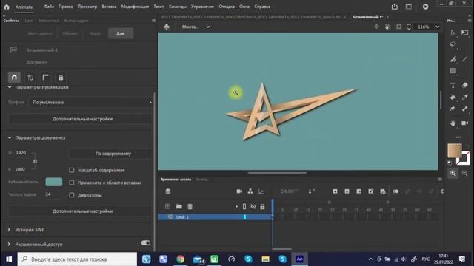Select the Camera tool in tools panel
Viewport: 474px width, 266px height.
464,123
